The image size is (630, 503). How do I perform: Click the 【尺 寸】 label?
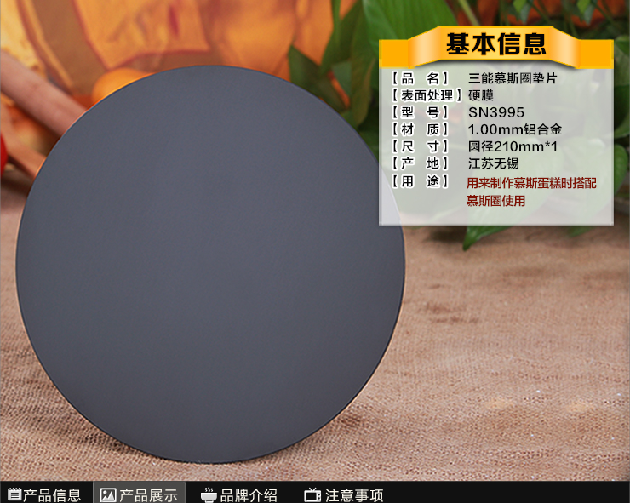click(421, 146)
